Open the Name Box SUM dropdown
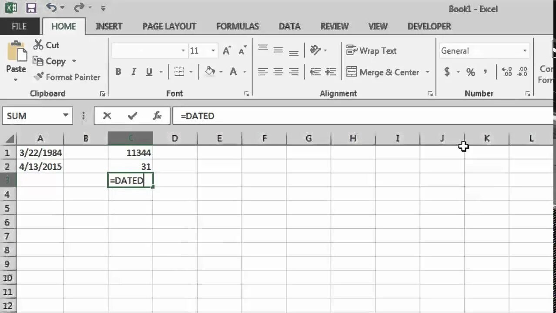 (65, 116)
